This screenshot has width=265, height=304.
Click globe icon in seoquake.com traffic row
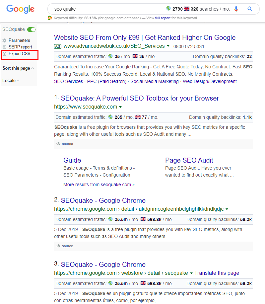point(110,117)
